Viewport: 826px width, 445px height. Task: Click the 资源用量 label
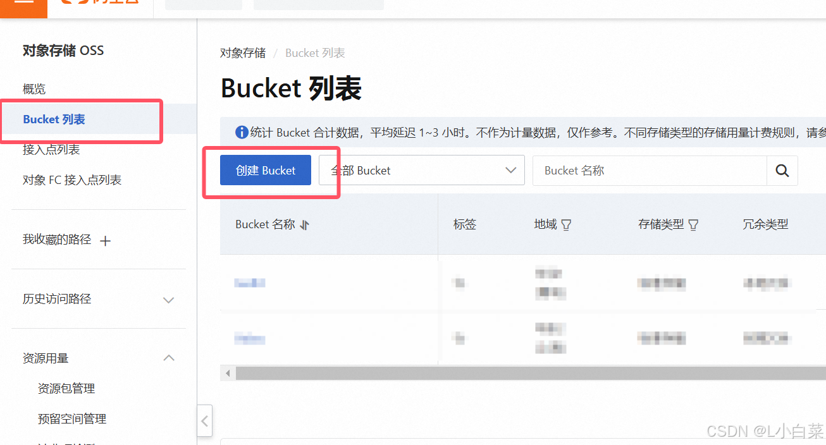click(46, 358)
